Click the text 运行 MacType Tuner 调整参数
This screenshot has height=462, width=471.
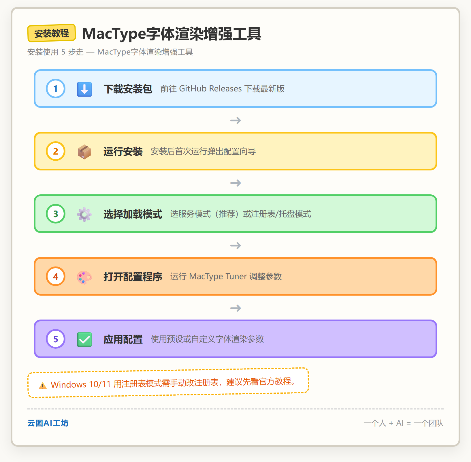pyautogui.click(x=226, y=277)
